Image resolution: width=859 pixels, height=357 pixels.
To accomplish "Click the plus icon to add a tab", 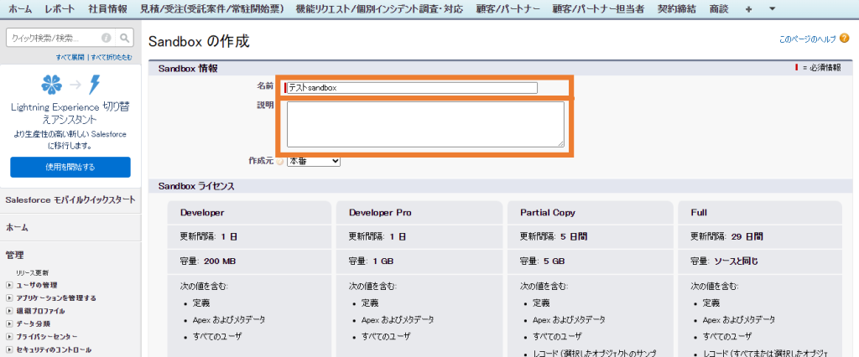I will pos(749,8).
